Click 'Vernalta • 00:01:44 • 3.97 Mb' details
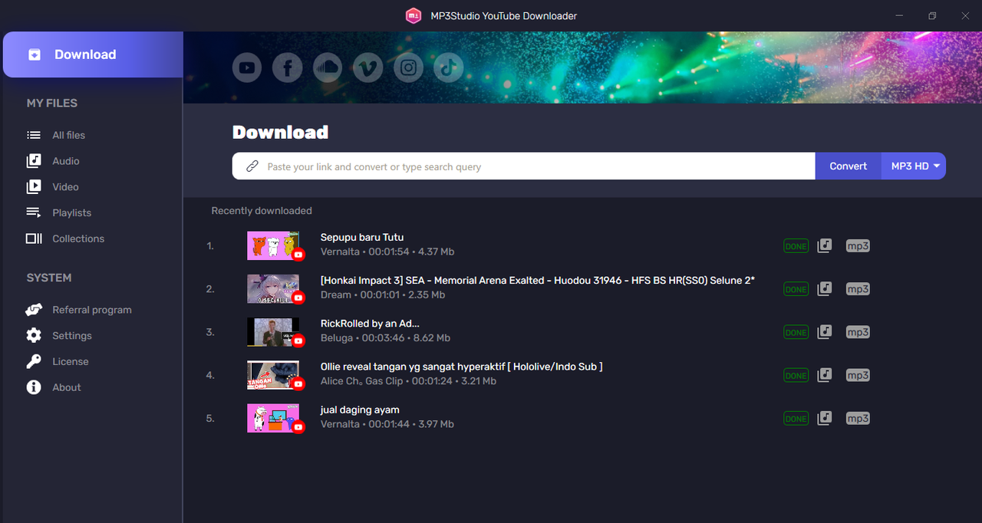The height and width of the screenshot is (523, 982). [387, 424]
